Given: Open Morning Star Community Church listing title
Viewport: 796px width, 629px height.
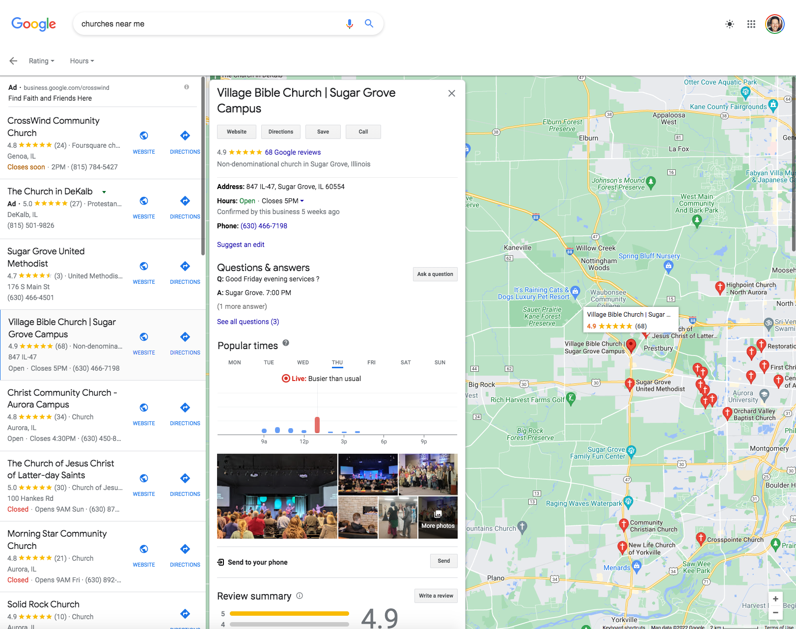Looking at the screenshot, I should tap(57, 540).
